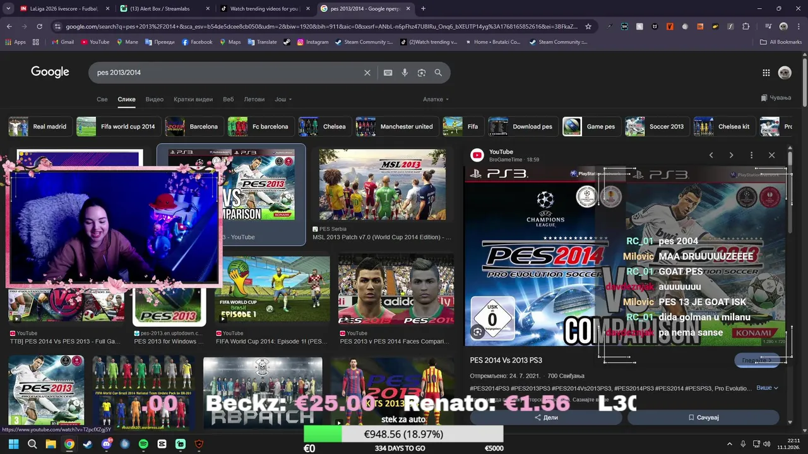Open the Gmail bookmark
The width and height of the screenshot is (808, 454).
tap(62, 42)
